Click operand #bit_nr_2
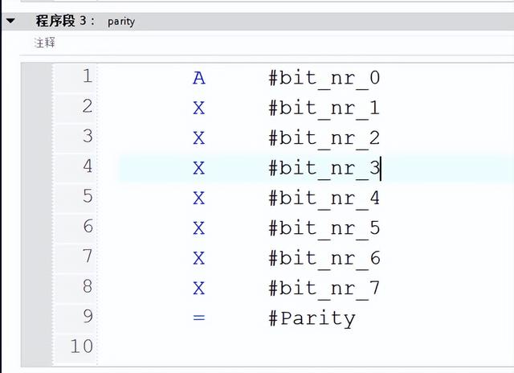 coord(324,139)
